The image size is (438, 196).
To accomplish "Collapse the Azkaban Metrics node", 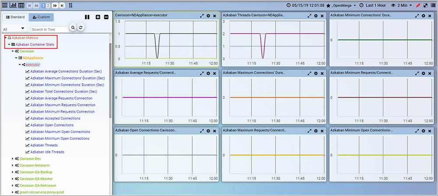I will [6, 38].
